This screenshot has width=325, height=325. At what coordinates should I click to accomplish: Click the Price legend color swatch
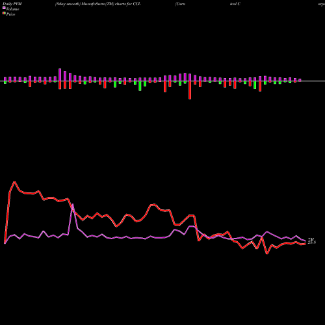[4, 14]
